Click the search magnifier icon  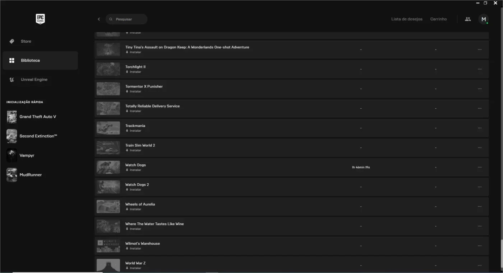(111, 19)
